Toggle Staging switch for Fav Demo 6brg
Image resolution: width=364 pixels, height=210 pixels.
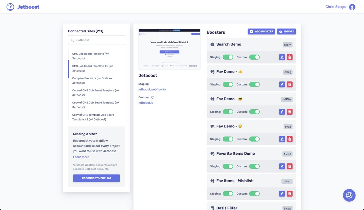pos(228,84)
